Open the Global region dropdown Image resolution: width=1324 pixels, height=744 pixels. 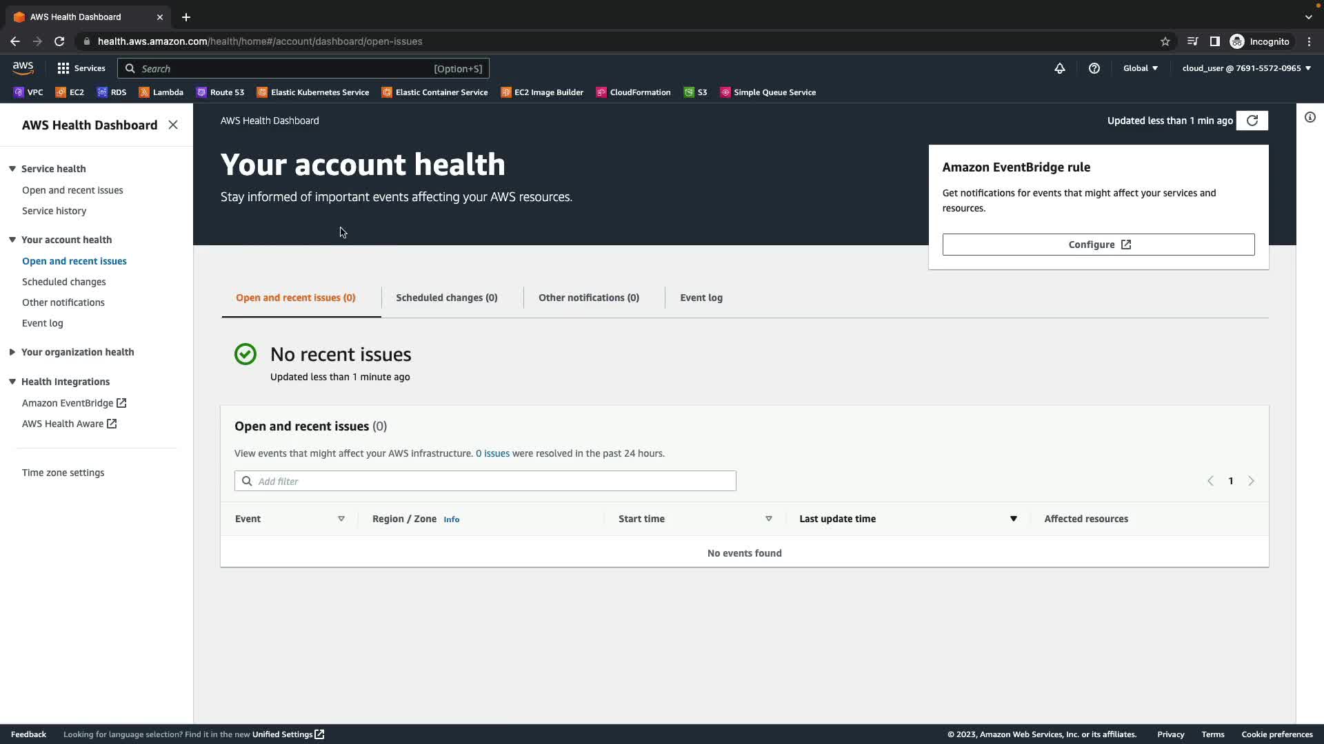click(1141, 68)
